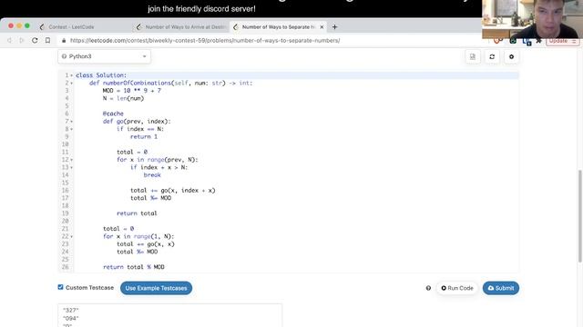Click 'return 1' on line 9
The image size is (583, 327).
coord(144,136)
